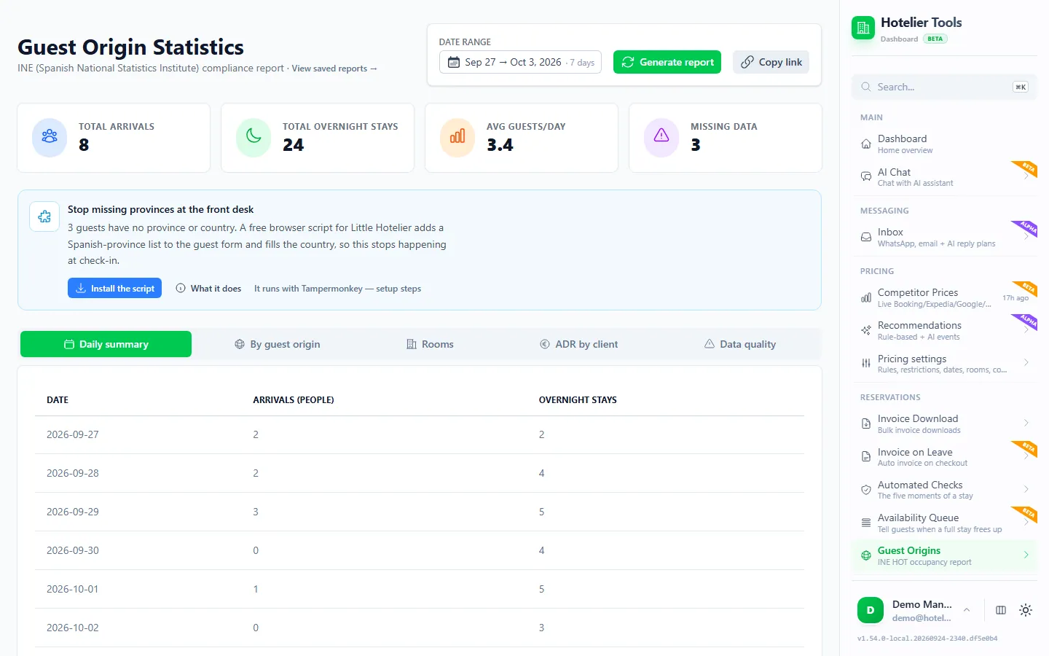Expand the Pricing settings chevron
This screenshot has width=1049, height=656.
(1026, 363)
